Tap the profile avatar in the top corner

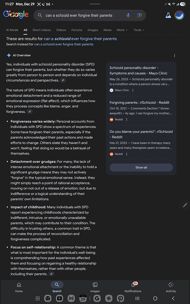[x=179, y=15]
